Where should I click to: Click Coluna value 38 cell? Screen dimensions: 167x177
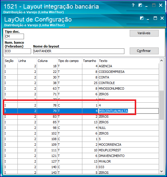[x=47, y=83]
